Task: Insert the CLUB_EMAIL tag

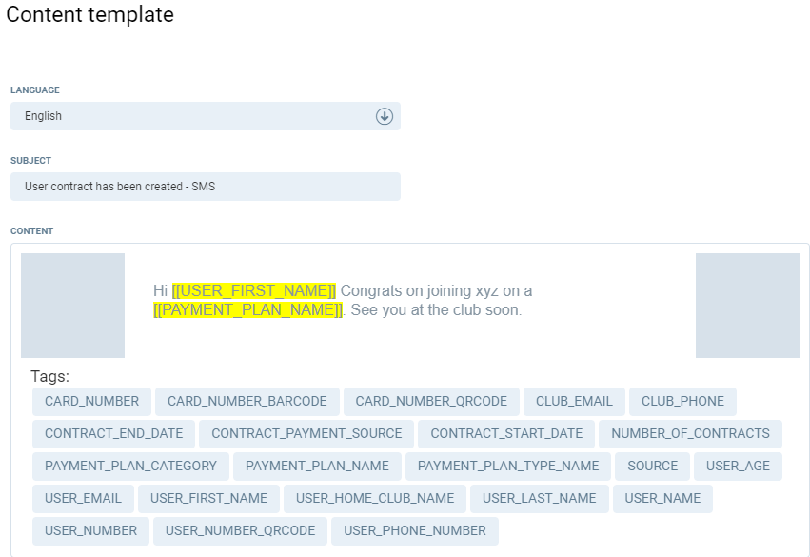Action: pos(574,402)
